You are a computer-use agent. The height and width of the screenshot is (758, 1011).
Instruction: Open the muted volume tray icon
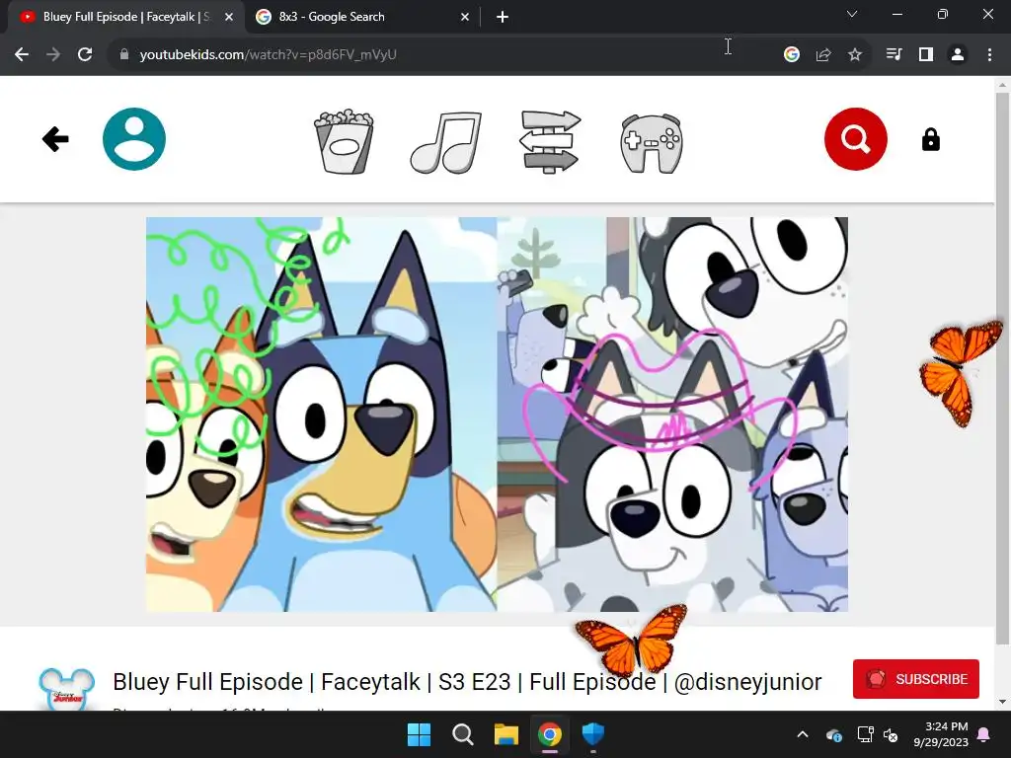(x=891, y=734)
